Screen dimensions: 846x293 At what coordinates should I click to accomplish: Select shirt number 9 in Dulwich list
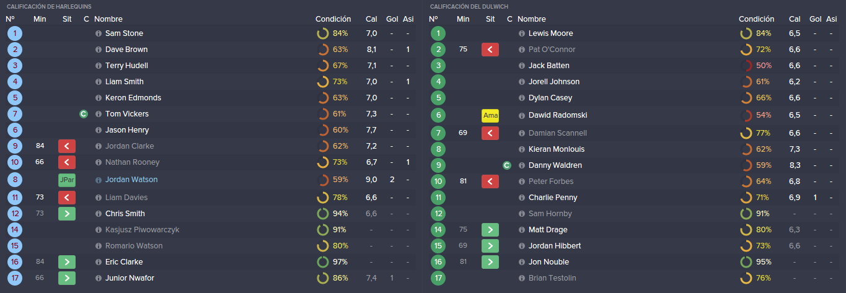point(438,165)
